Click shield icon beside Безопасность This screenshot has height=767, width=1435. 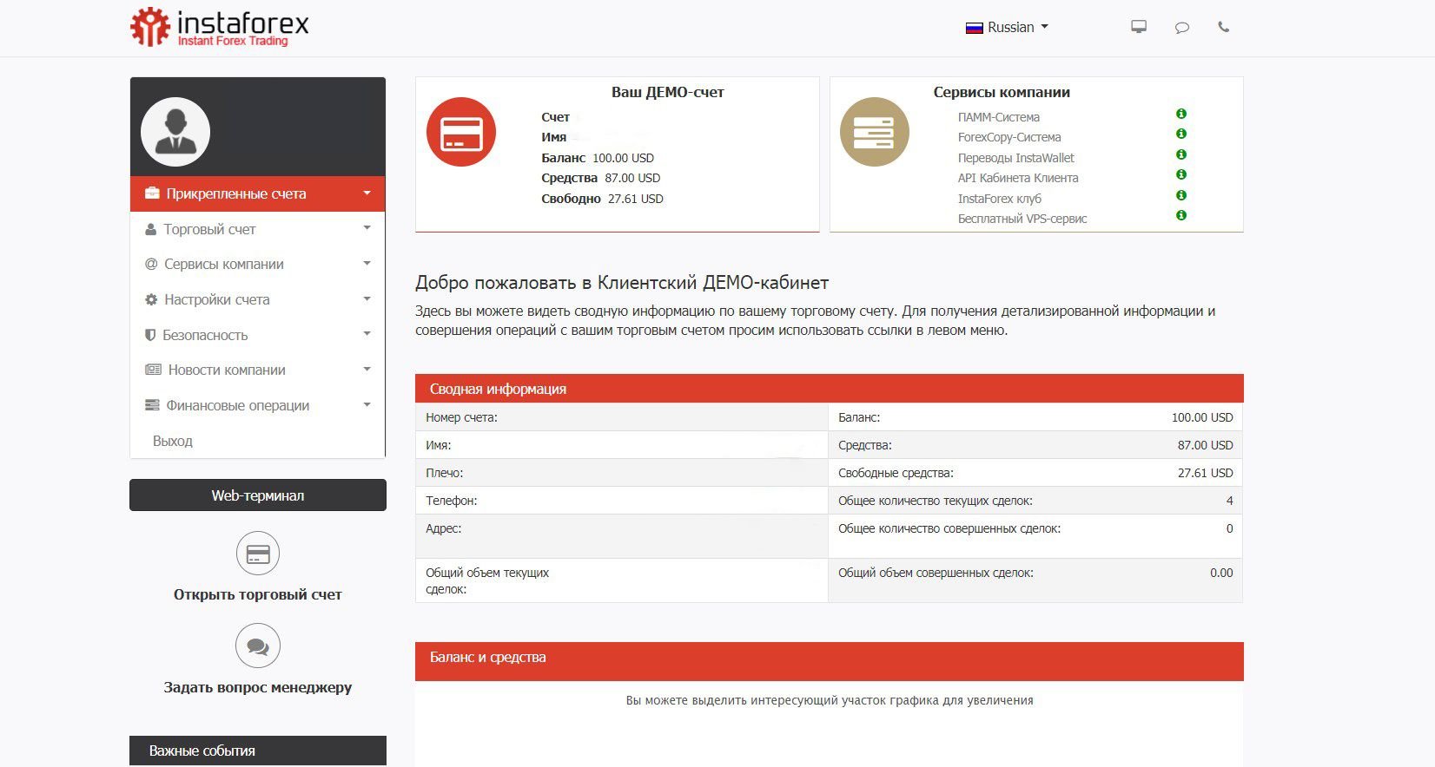pyautogui.click(x=150, y=335)
